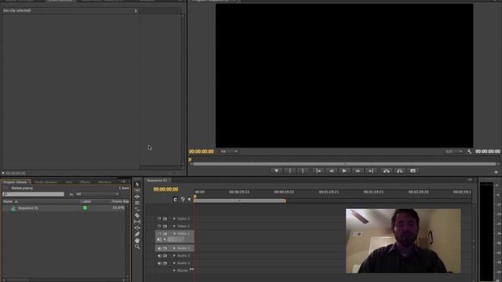
Task: Select the Hand tool
Action: (x=137, y=240)
